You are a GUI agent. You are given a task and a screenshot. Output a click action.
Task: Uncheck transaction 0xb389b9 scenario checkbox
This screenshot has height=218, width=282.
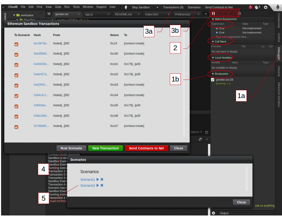tap(16, 55)
